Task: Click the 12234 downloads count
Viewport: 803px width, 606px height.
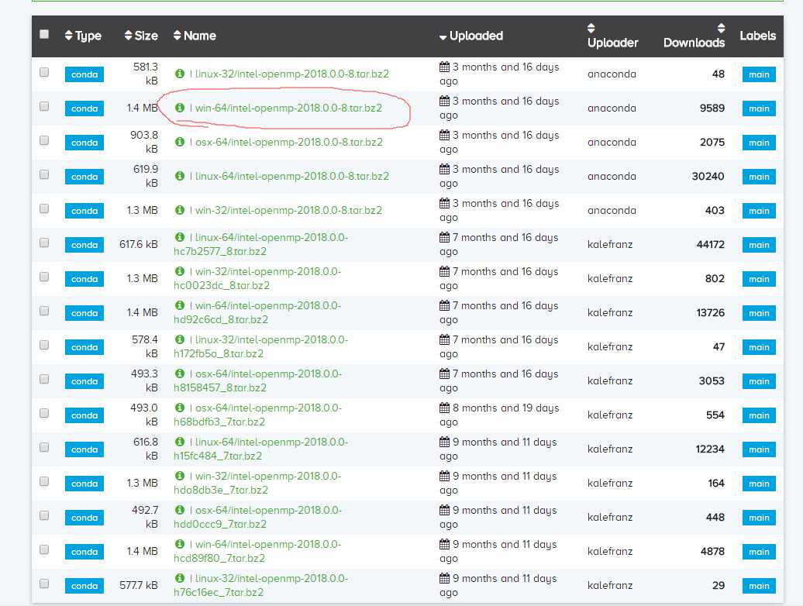Action: [710, 449]
